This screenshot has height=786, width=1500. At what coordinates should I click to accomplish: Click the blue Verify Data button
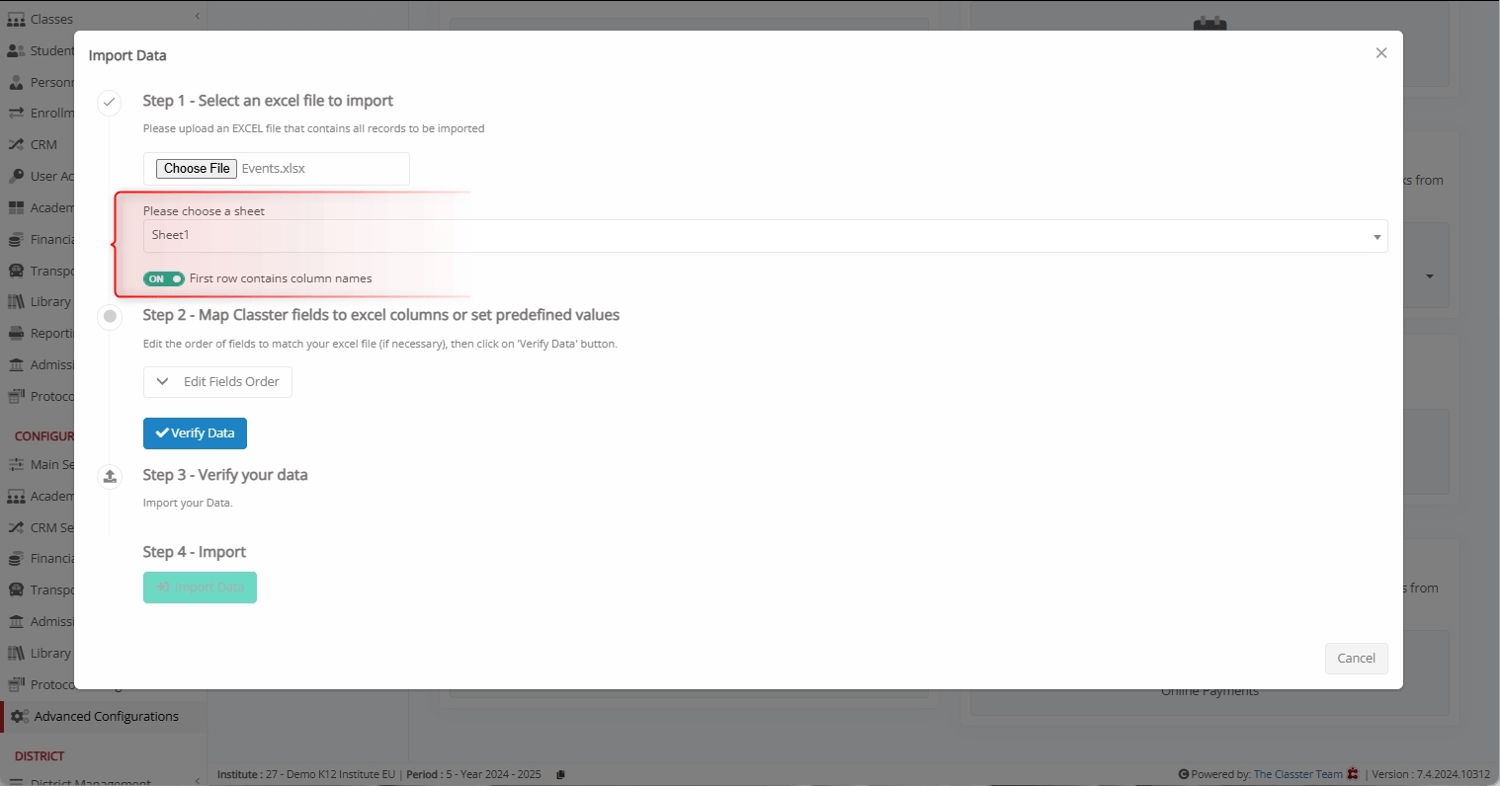(195, 433)
